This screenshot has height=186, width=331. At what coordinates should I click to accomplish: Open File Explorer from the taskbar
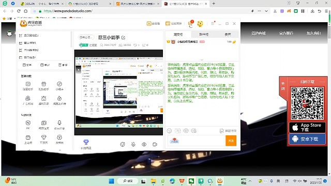154,181
